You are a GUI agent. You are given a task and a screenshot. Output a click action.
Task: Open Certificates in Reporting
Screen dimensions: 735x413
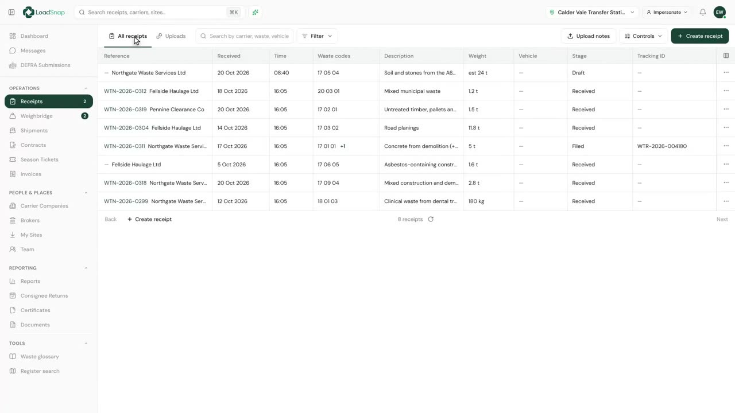(x=49, y=310)
